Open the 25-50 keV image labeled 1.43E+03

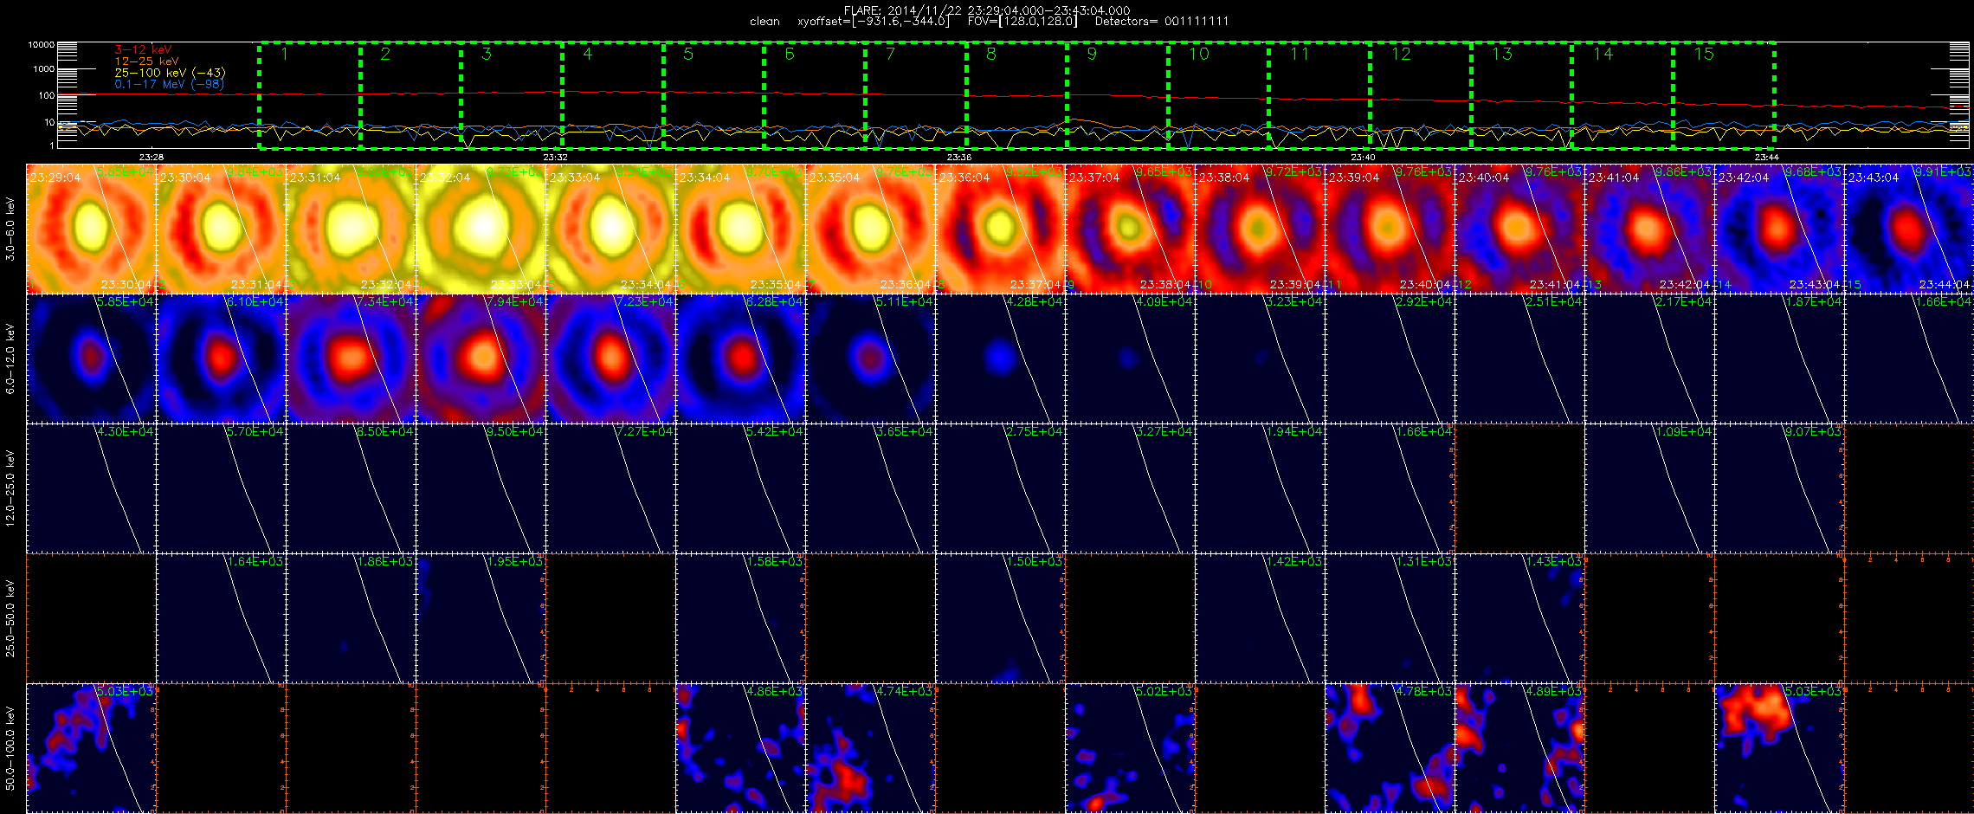[x=1519, y=618]
